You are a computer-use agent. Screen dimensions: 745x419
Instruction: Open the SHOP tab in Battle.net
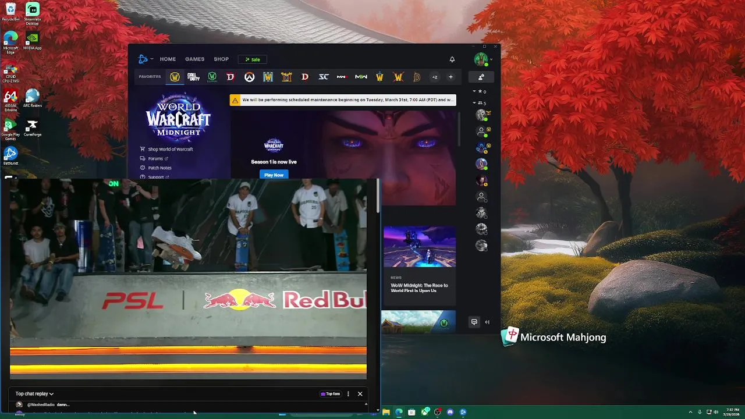(x=221, y=59)
